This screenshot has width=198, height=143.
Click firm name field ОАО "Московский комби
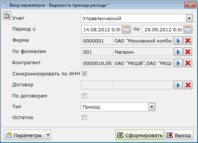[143, 41]
